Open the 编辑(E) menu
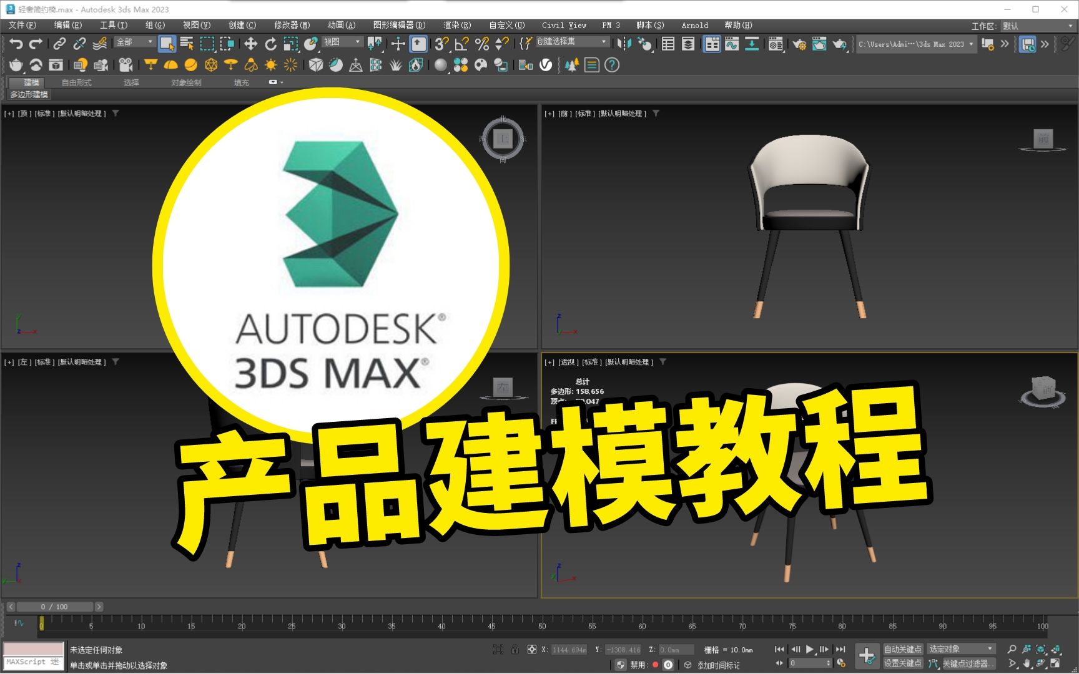The image size is (1079, 674). coord(68,25)
